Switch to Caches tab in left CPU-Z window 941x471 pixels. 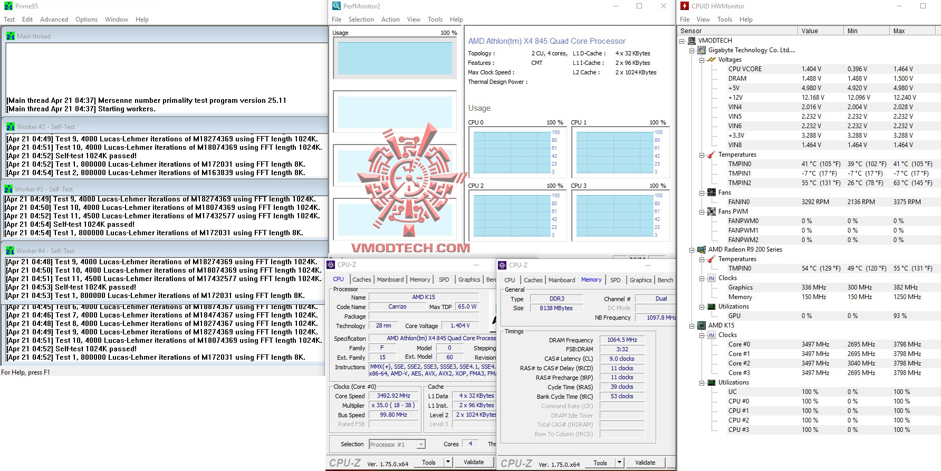pos(362,280)
